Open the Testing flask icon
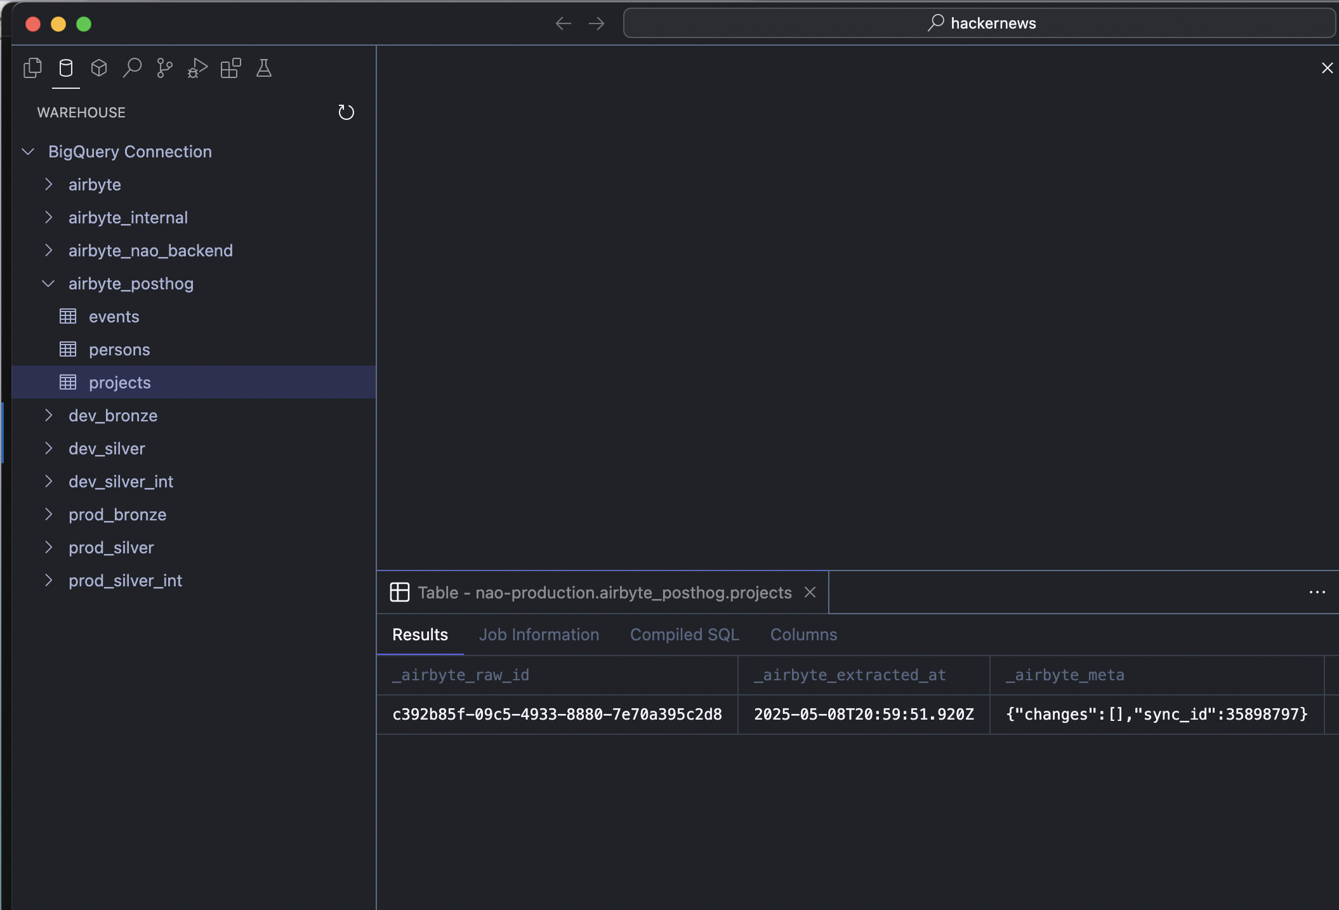The height and width of the screenshot is (910, 1339). click(264, 68)
